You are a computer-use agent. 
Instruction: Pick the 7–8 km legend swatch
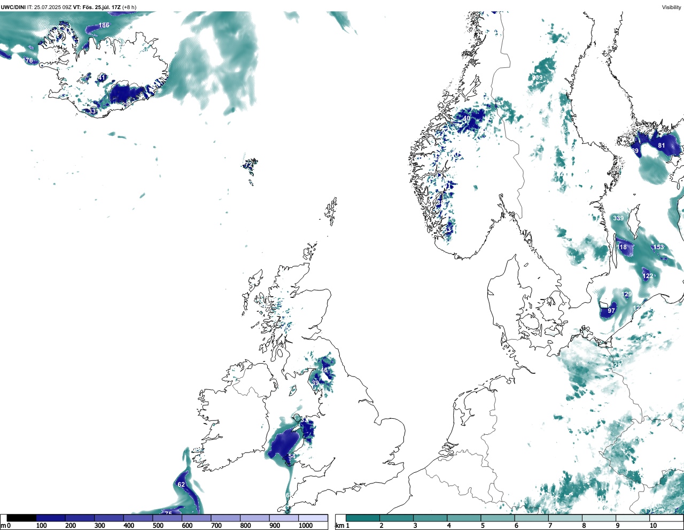pos(565,518)
